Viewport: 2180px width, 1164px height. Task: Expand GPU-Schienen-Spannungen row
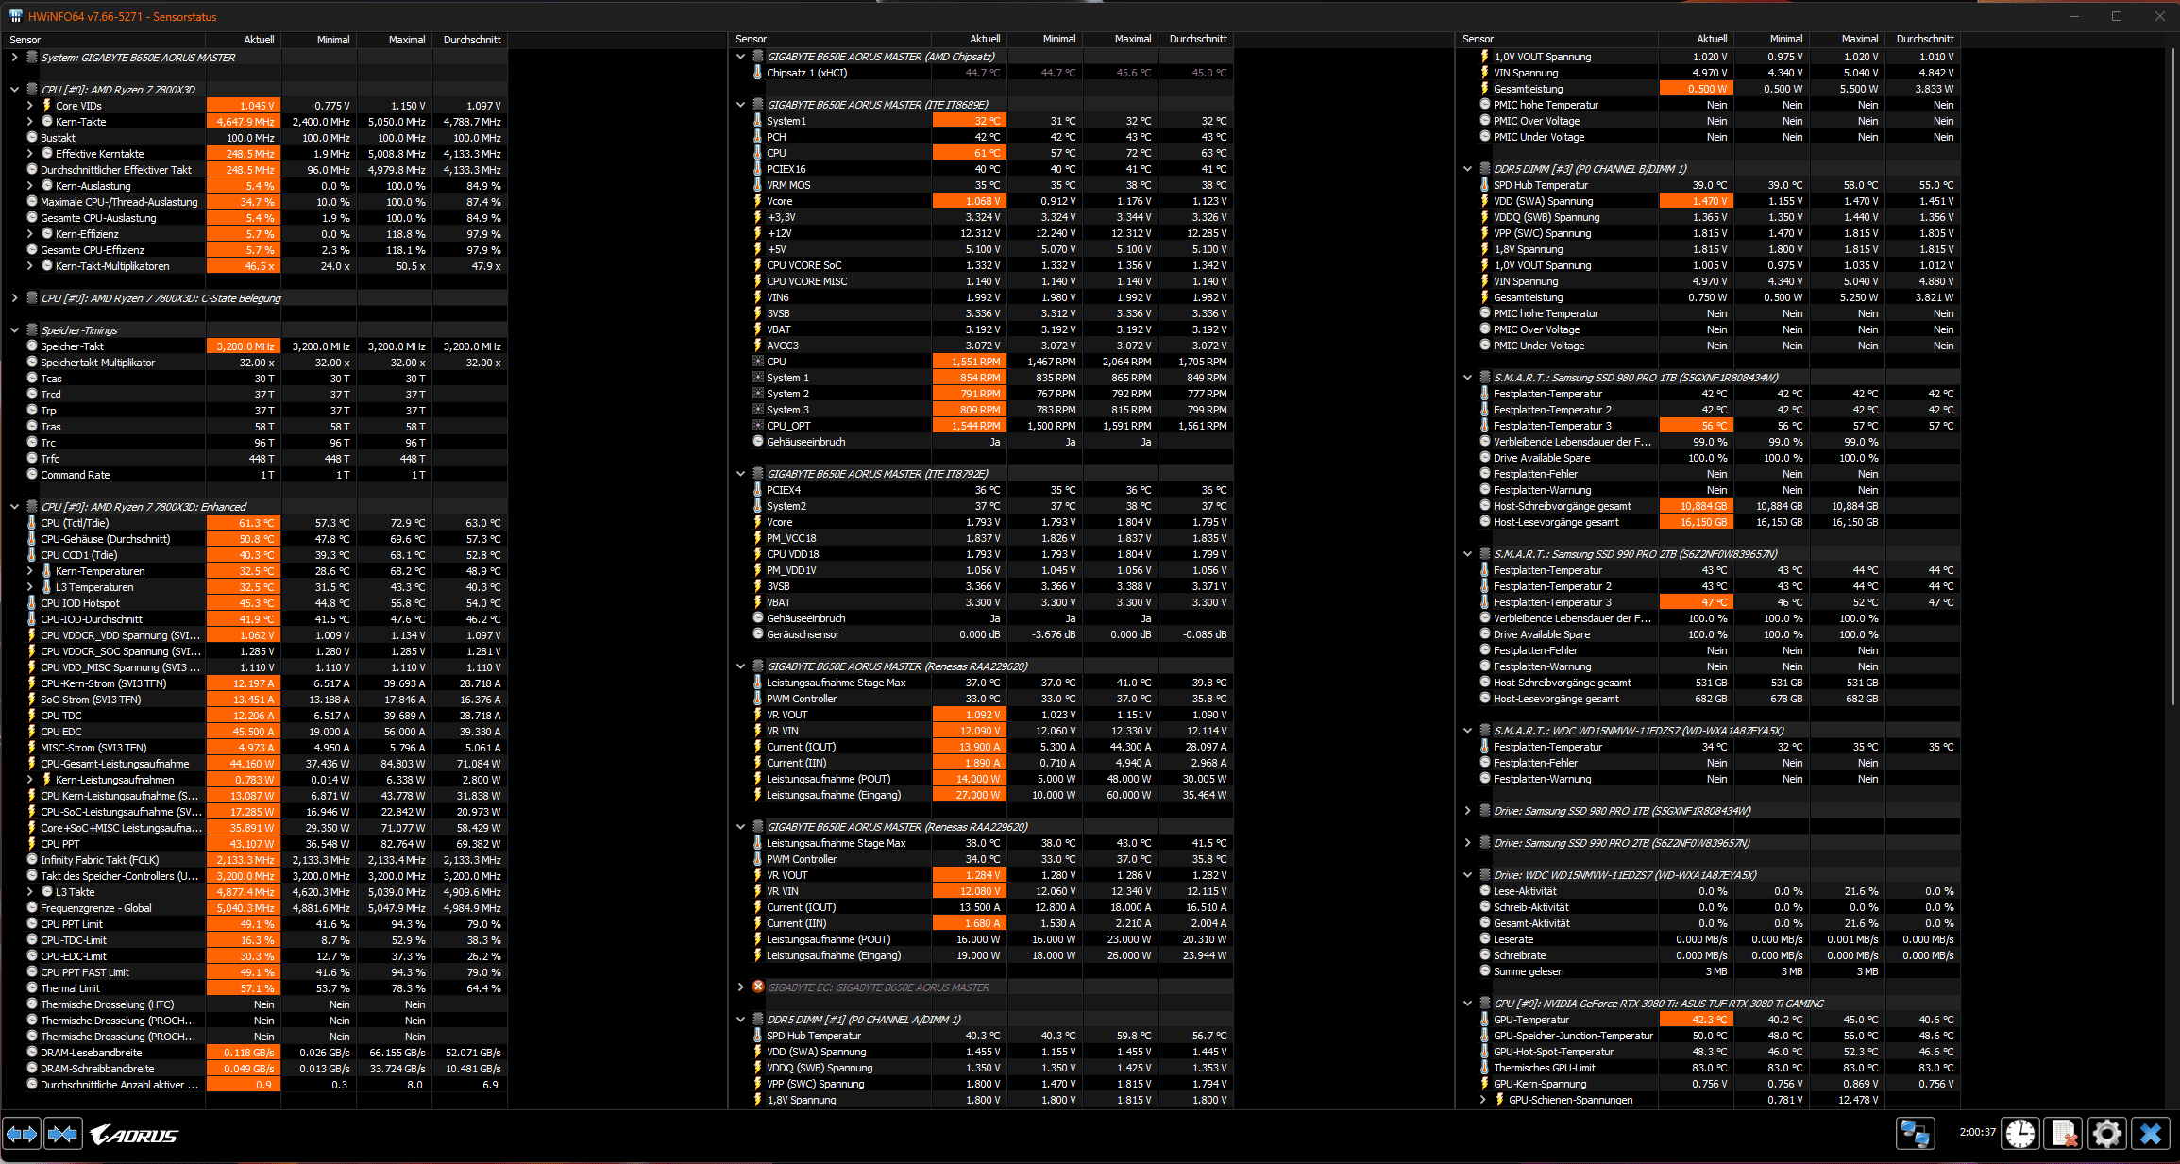click(1483, 1099)
